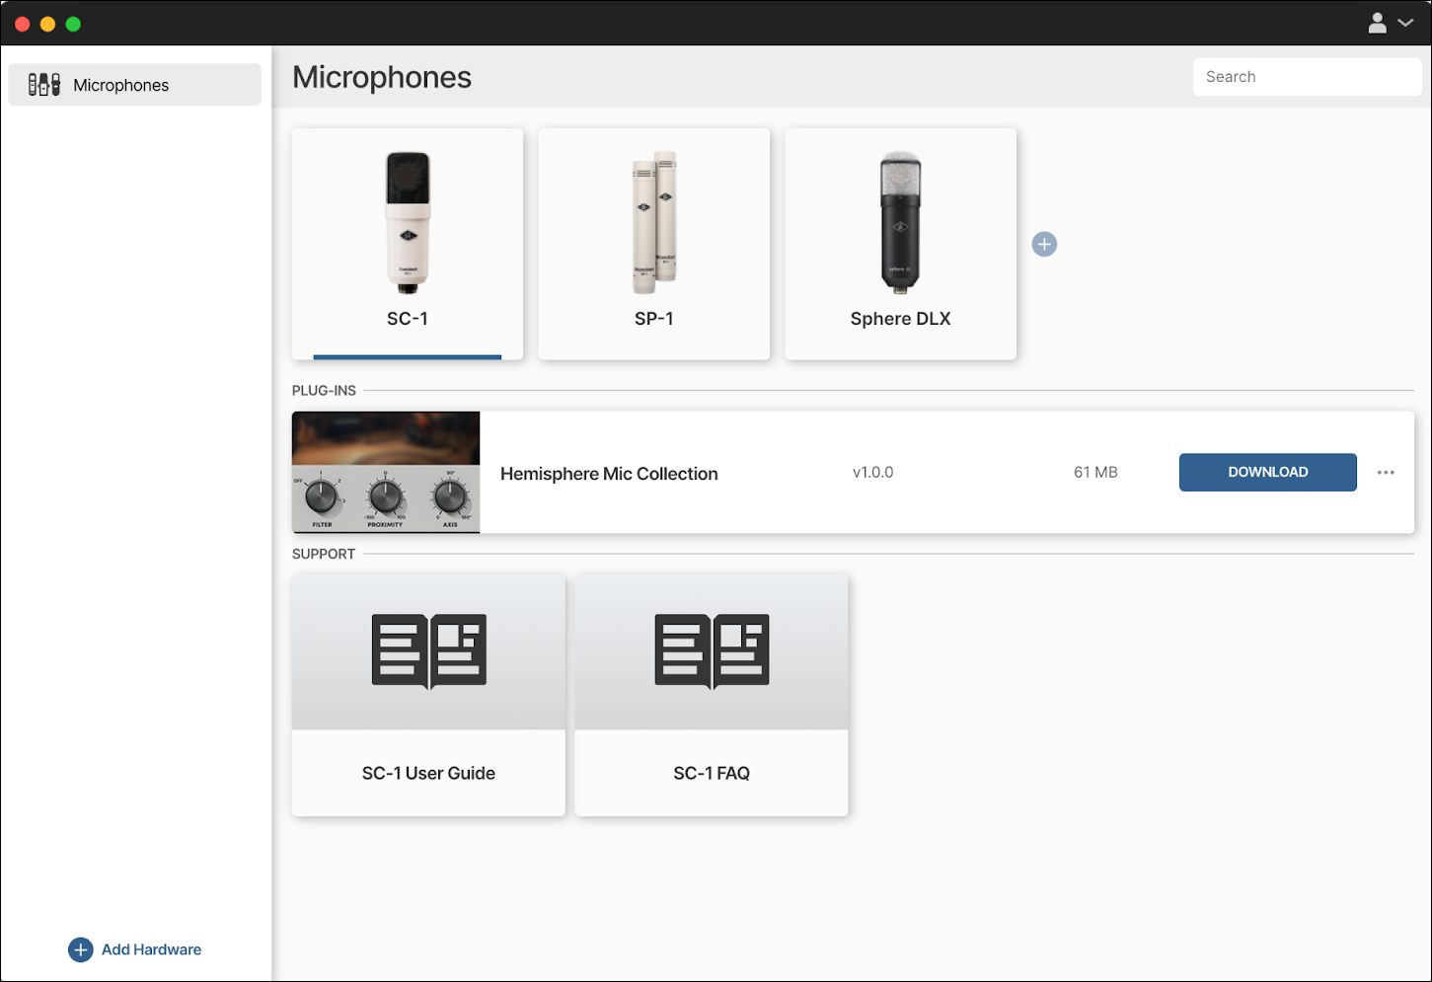1432x982 pixels.
Task: Click the Hemisphere Mic Collection thumbnail
Action: (x=386, y=473)
